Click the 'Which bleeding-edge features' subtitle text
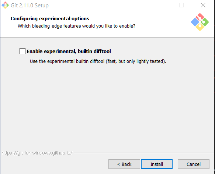 point(76,26)
